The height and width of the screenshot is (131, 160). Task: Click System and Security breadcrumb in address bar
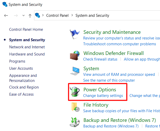coord(92,16)
